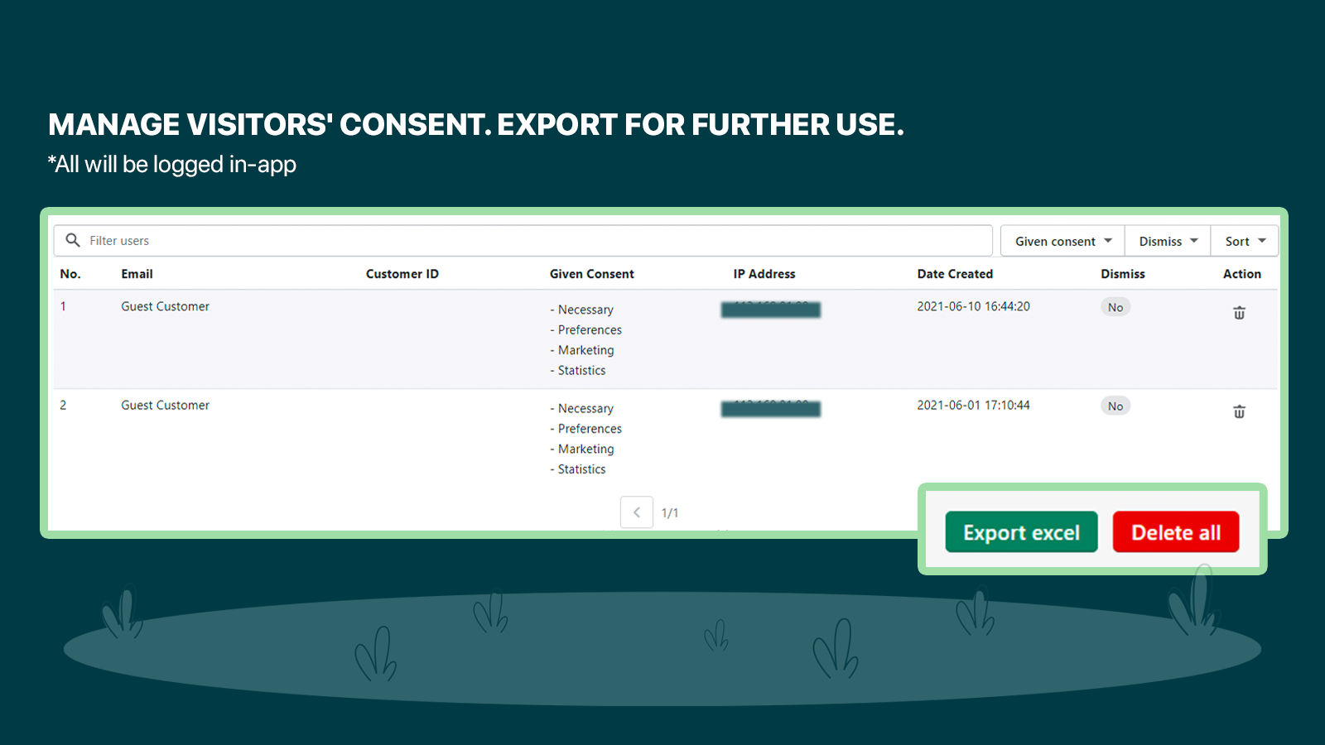This screenshot has width=1325, height=745.
Task: Delete the first guest customer record
Action: coord(1239,313)
